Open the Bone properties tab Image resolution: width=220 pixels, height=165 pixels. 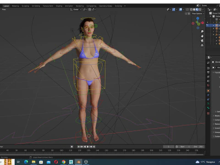tap(208, 108)
